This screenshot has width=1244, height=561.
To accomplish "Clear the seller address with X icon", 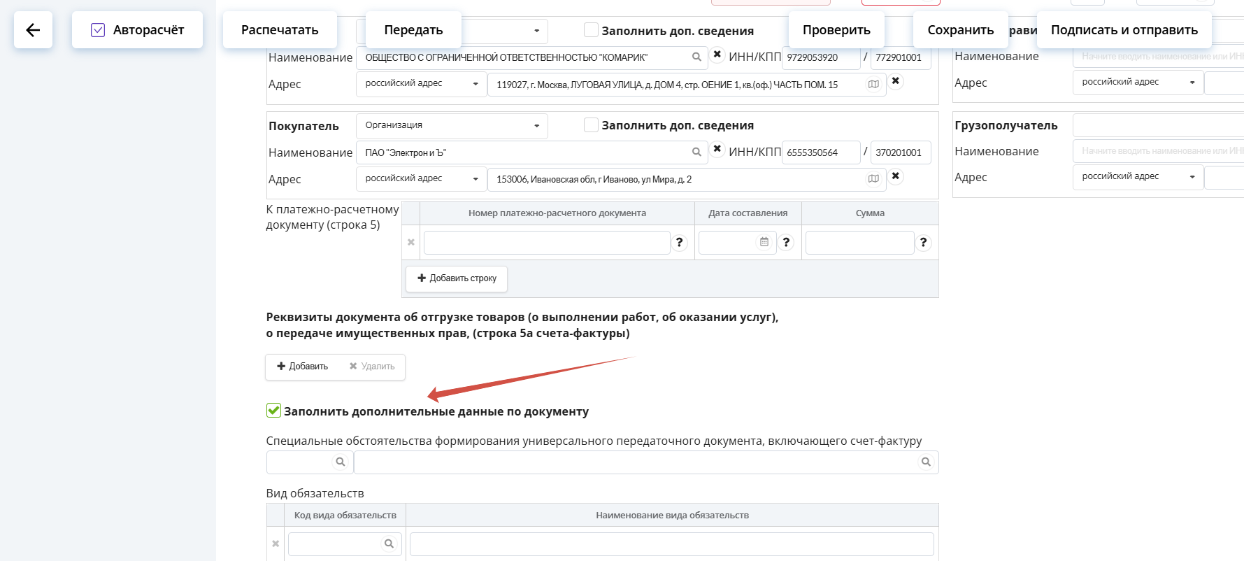I will (895, 81).
